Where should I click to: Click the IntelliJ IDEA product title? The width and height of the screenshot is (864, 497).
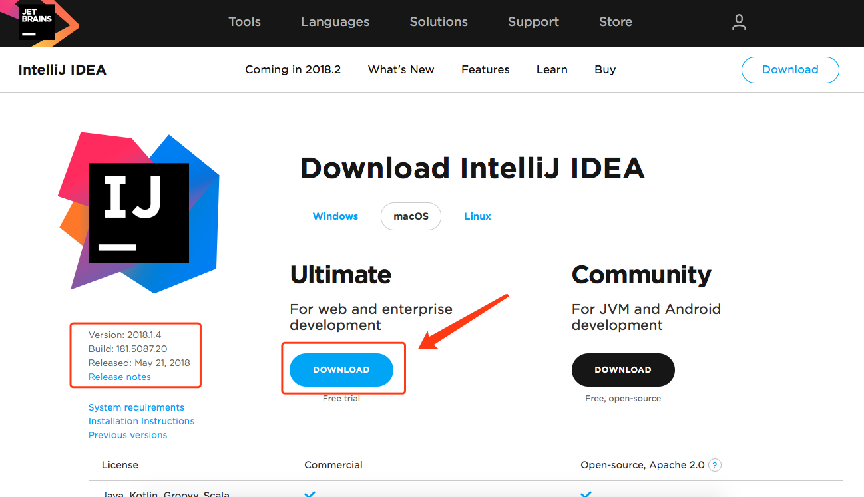(x=63, y=70)
